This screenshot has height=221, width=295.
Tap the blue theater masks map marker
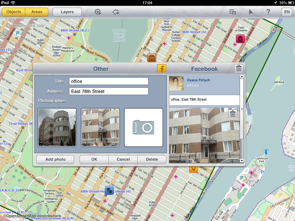(x=109, y=190)
